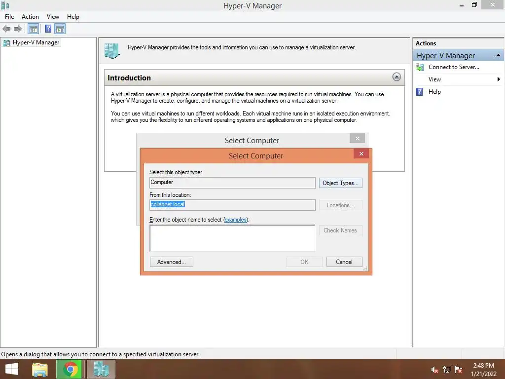Click Connect to Server... action
This screenshot has height=379, width=505.
454,67
